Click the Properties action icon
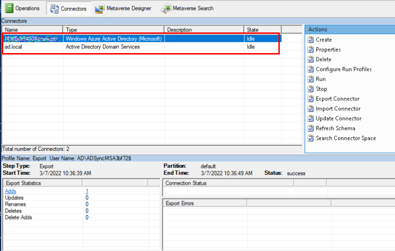 point(311,50)
